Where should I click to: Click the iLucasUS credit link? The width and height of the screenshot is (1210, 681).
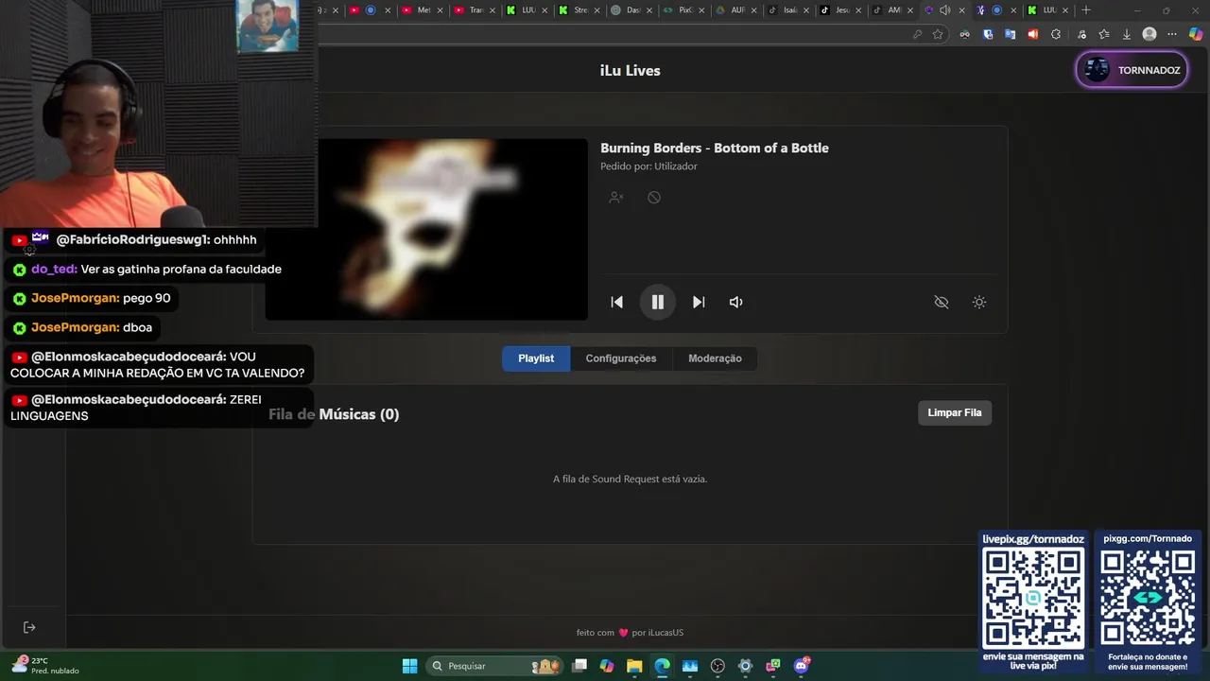665,633
